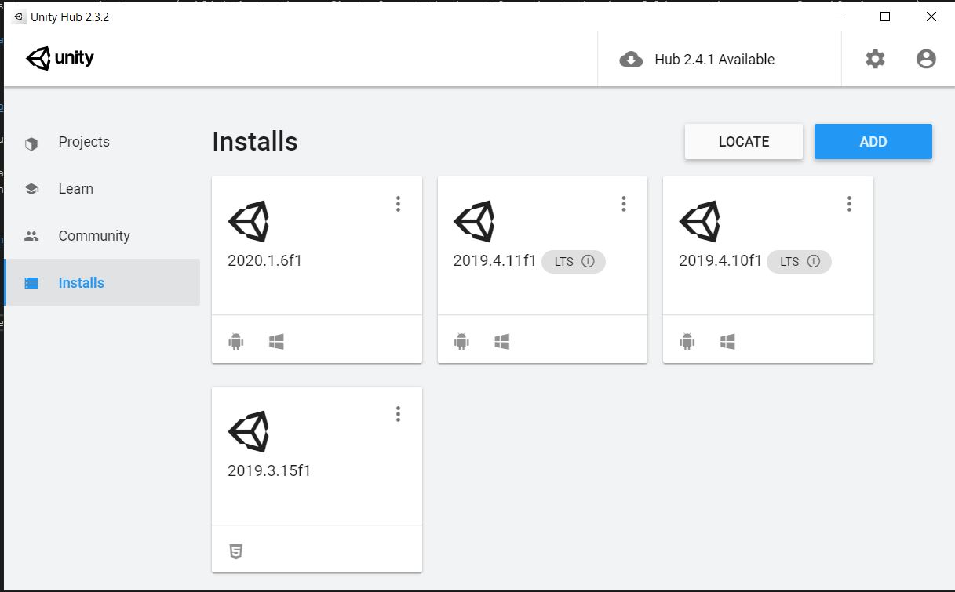Click Android module icon on 2019.4.11f1

pos(461,341)
